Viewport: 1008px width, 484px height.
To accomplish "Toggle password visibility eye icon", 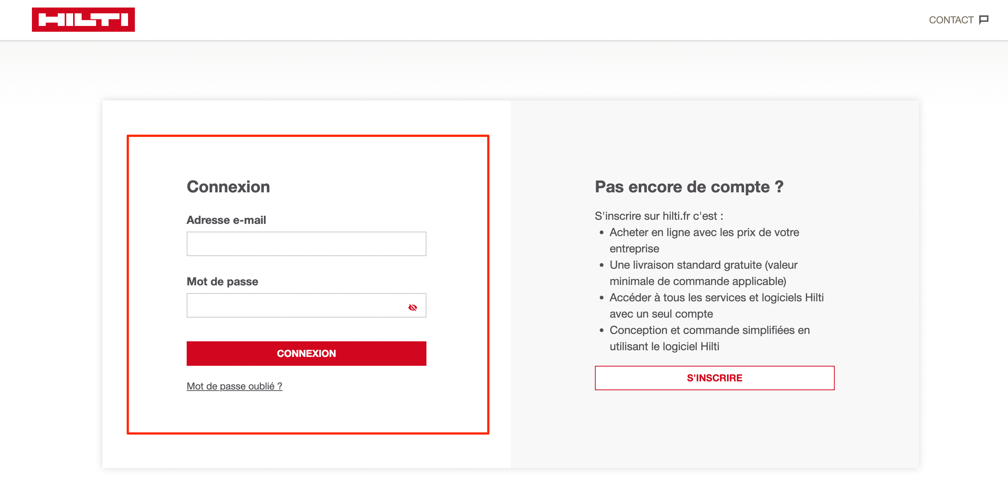I will click(x=412, y=308).
